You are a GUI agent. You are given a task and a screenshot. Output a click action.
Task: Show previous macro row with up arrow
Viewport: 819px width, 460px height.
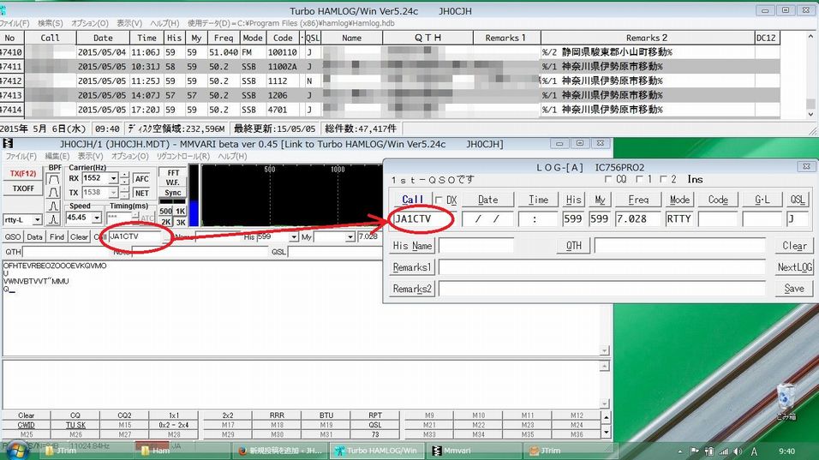(x=606, y=417)
